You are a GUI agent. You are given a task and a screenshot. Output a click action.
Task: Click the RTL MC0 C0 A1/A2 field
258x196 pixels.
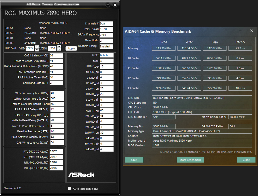pos(56,152)
